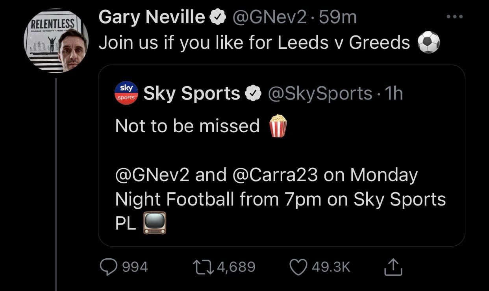Click the television emoji after PL

click(154, 224)
